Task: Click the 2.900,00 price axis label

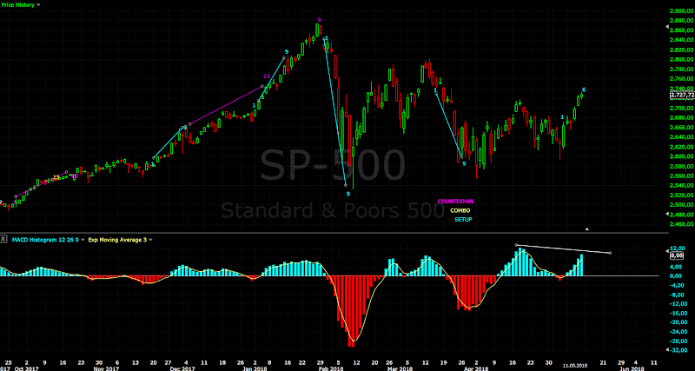Action: (x=682, y=10)
